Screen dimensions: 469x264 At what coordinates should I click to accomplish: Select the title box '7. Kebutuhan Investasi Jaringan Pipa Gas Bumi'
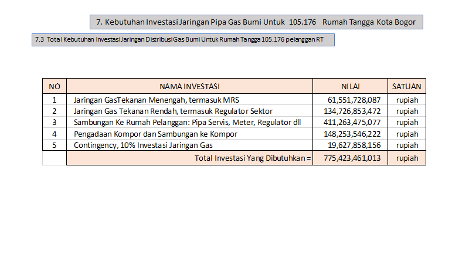[x=256, y=22]
